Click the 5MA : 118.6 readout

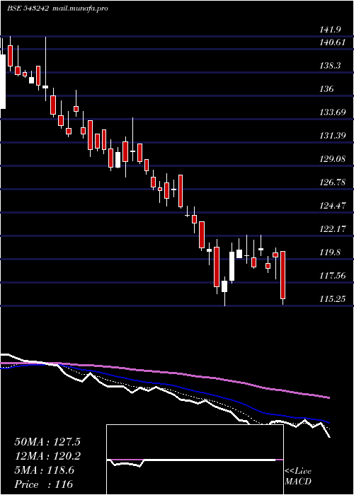coord(45,470)
